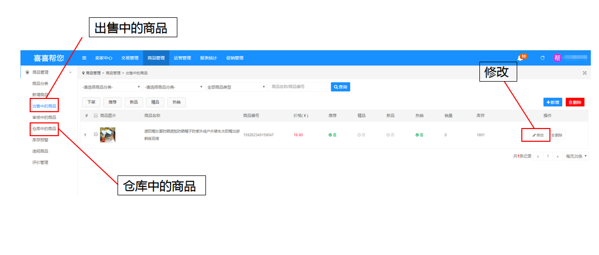Open 仓库中的商品 in the sidebar
Screen dimensions: 599x255
pos(44,129)
